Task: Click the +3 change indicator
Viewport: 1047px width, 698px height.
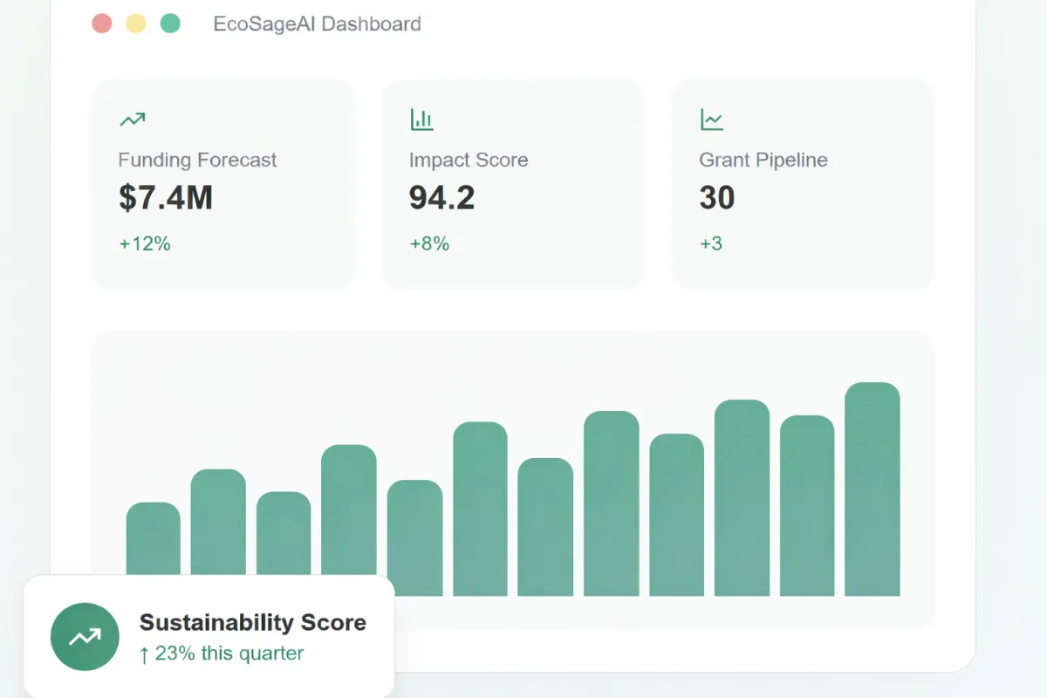Action: tap(711, 243)
